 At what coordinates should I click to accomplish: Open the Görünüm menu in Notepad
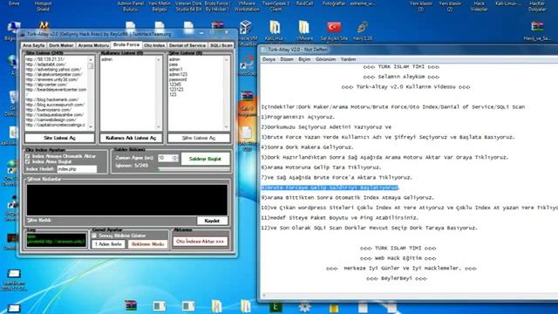click(325, 59)
